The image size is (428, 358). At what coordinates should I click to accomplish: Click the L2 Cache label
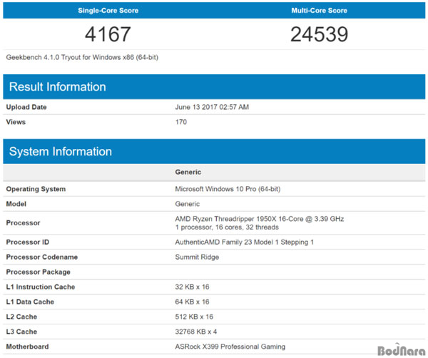21,317
